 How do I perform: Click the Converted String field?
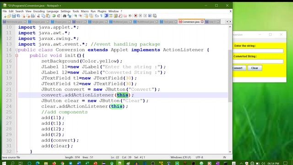(x=258, y=61)
